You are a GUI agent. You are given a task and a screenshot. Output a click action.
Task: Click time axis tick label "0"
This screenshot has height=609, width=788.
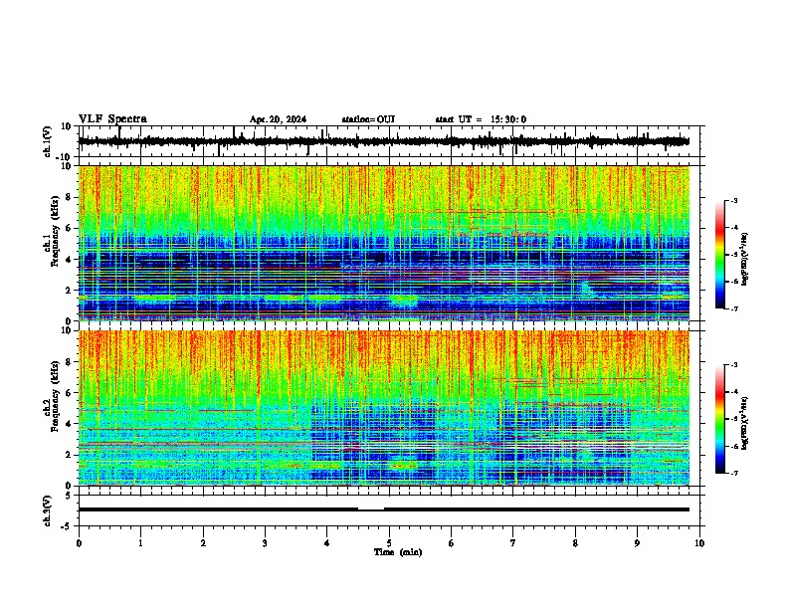tap(79, 543)
